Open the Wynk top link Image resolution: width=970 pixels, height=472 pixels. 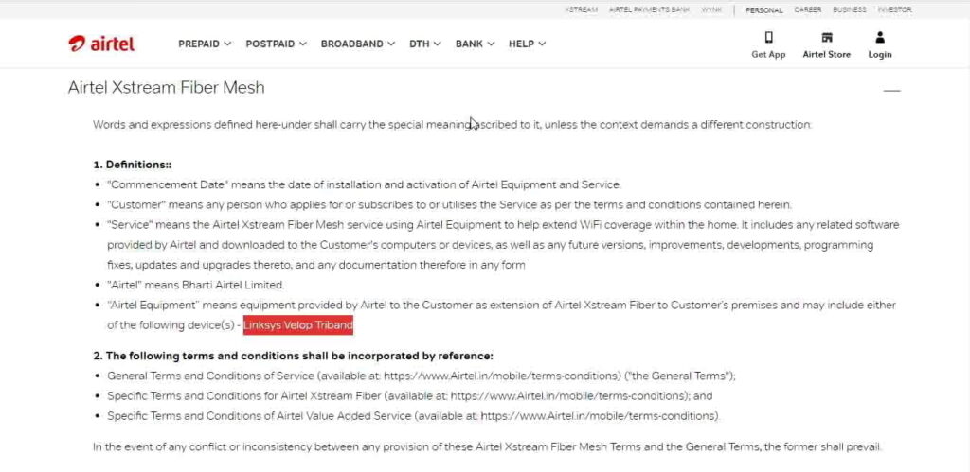pos(711,9)
